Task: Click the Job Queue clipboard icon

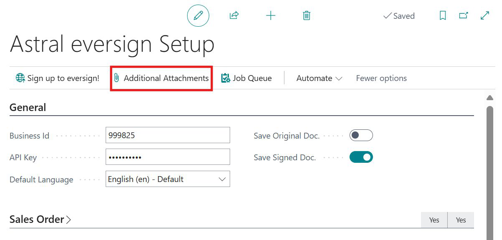Action: 226,78
